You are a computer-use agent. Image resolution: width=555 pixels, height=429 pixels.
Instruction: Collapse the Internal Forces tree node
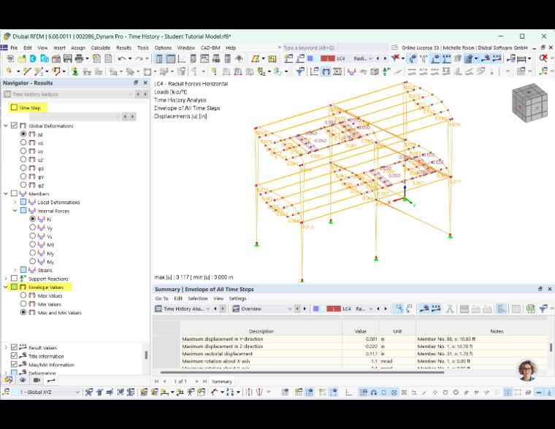[x=15, y=210]
